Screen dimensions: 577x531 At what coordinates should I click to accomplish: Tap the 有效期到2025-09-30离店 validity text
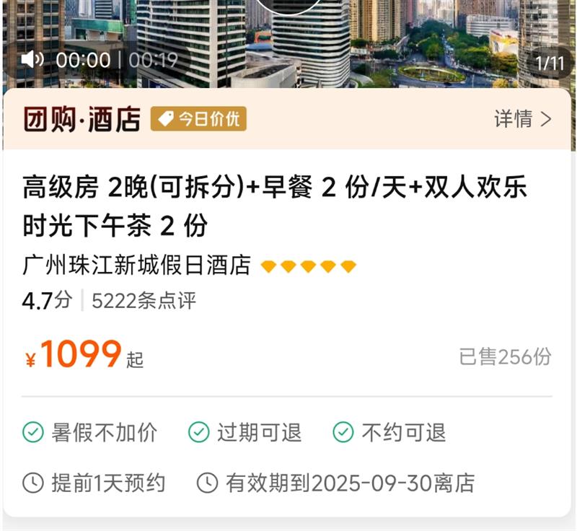(350, 483)
